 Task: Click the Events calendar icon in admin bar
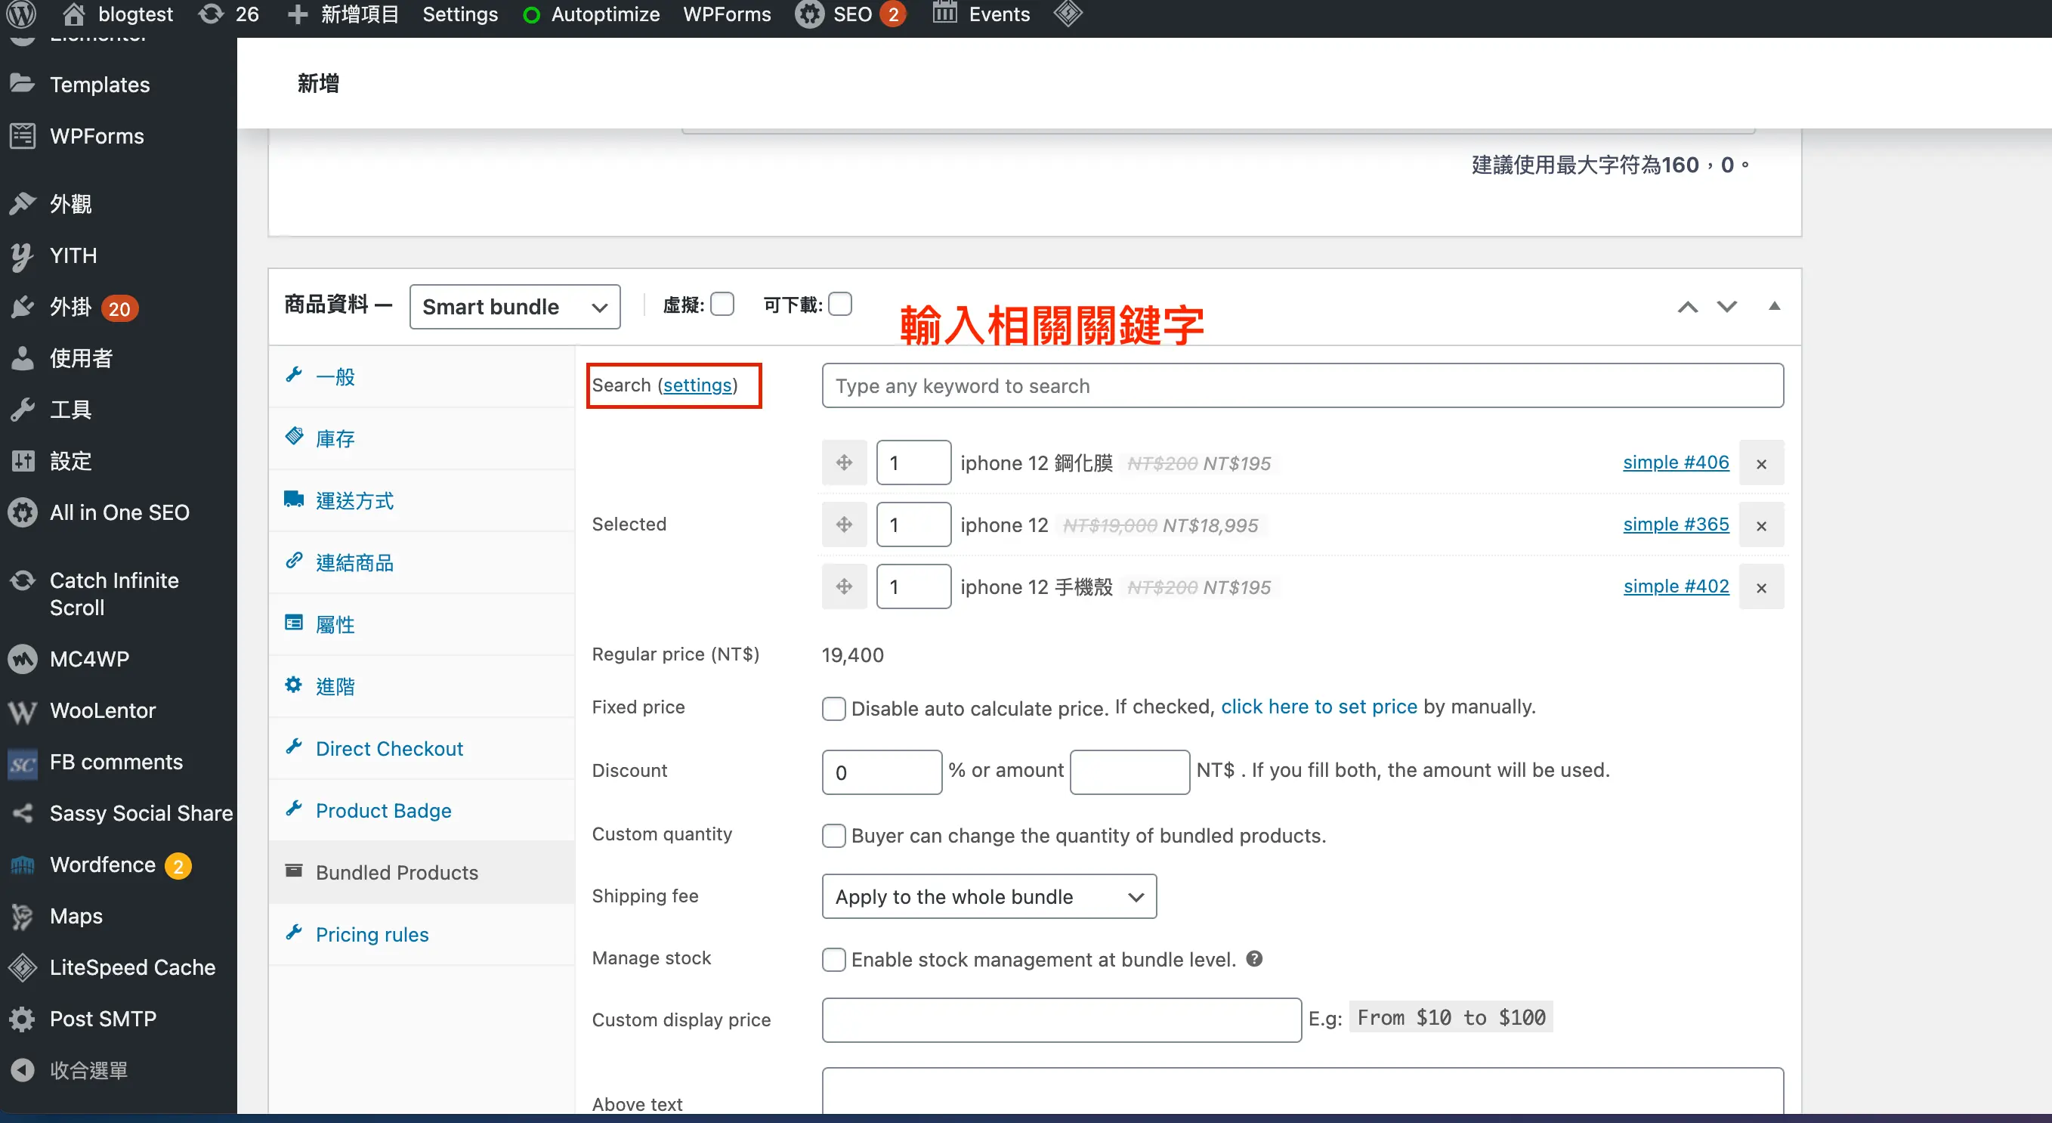[x=944, y=14]
